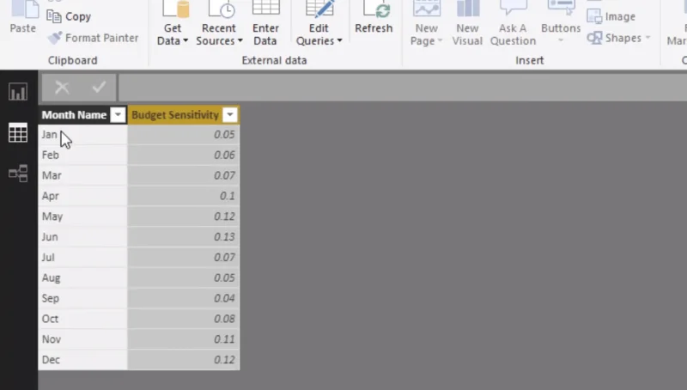
Task: Select the Dec cell
Action: [82, 359]
